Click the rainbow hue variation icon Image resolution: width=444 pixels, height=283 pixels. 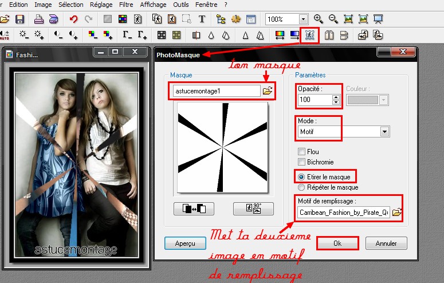point(280,35)
